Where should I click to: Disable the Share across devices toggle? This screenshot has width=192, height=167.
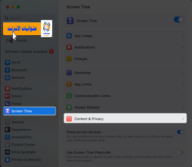tap(180, 132)
